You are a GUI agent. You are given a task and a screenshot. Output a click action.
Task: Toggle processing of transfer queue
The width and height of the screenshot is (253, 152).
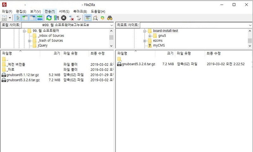56,18
